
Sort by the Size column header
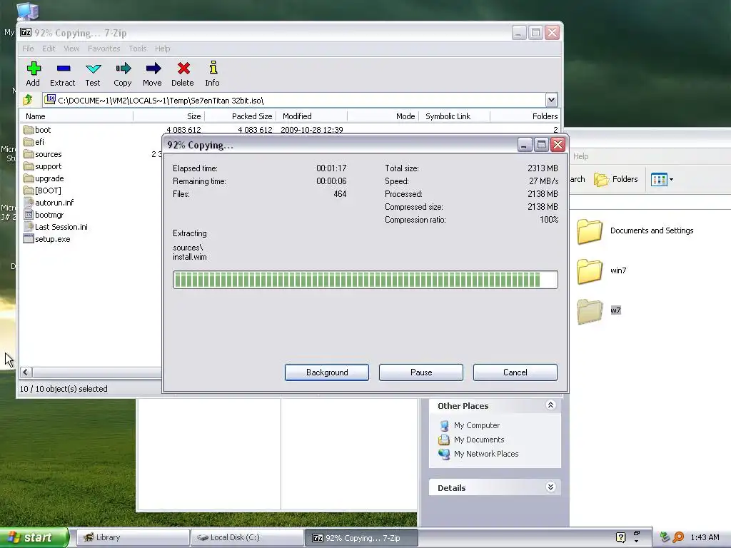click(169, 116)
